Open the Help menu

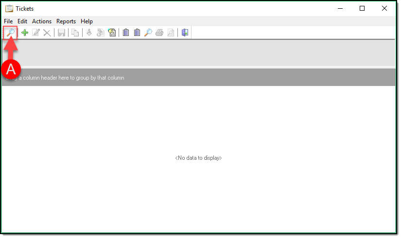pos(87,21)
